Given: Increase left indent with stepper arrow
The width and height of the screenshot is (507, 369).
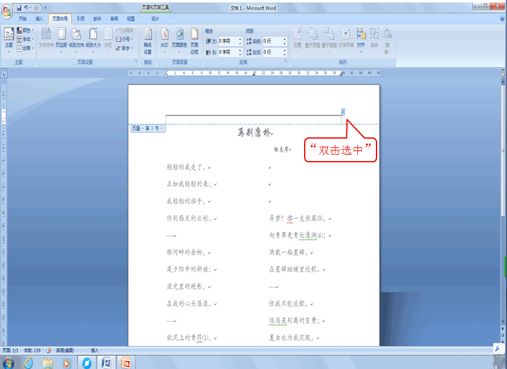Looking at the screenshot, I should click(240, 39).
